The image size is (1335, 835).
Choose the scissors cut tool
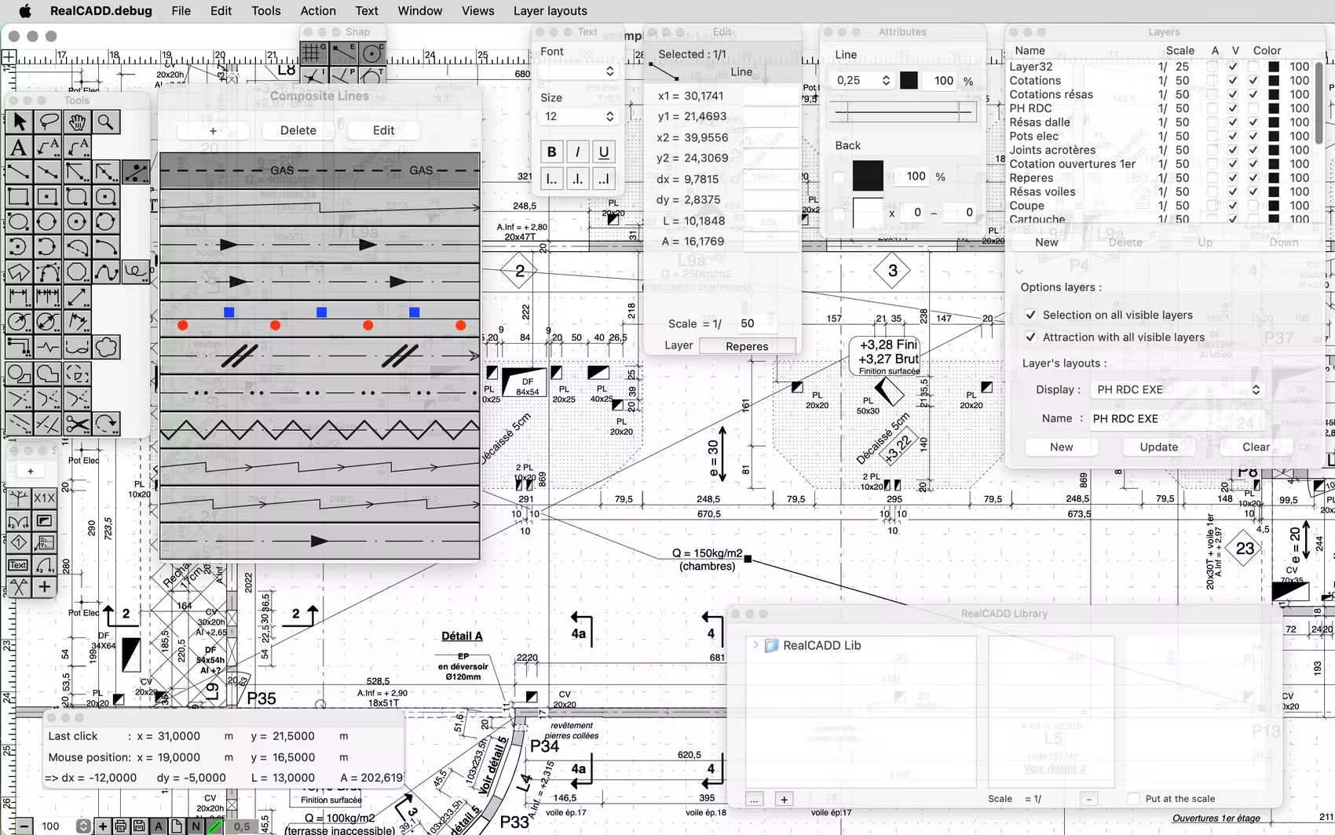tap(77, 424)
